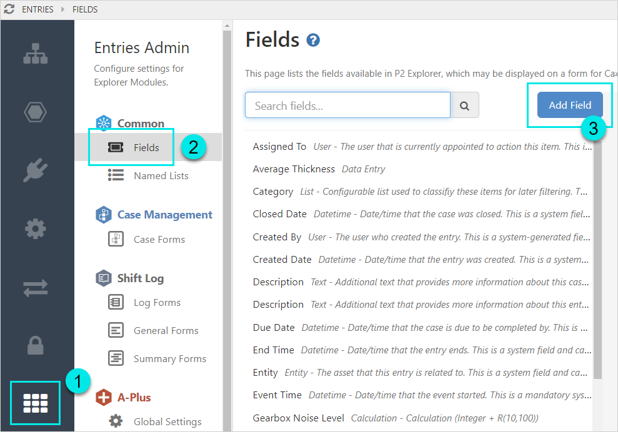Select the Gearbox Noise Level field
Image resolution: width=618 pixels, height=432 pixels.
(299, 418)
